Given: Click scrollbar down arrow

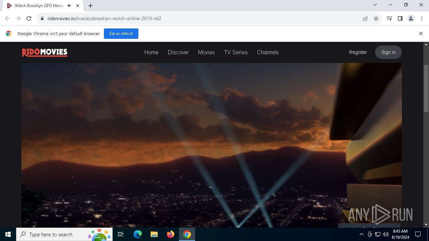Looking at the screenshot, I should click(426, 225).
